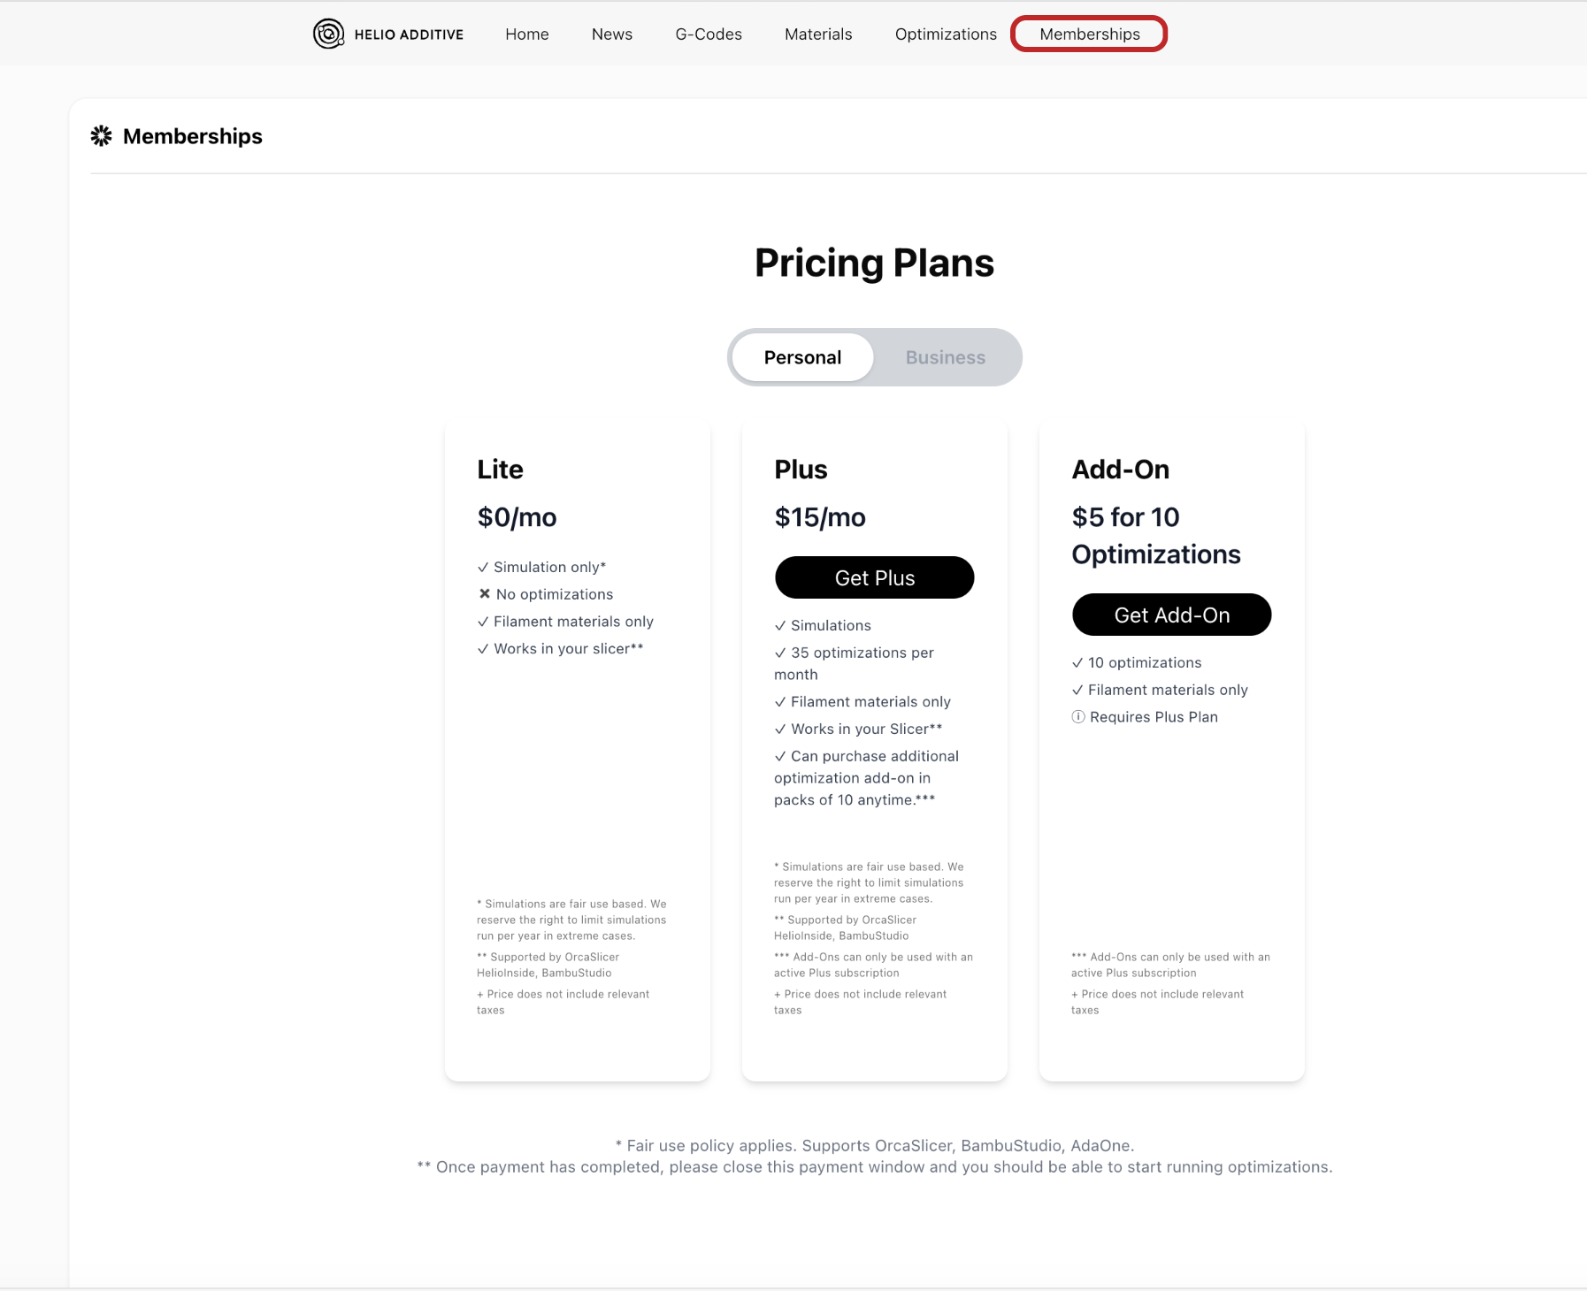Click the checkmark beside 10 optimizations
Image resolution: width=1587 pixels, height=1291 pixels.
[x=1077, y=663]
